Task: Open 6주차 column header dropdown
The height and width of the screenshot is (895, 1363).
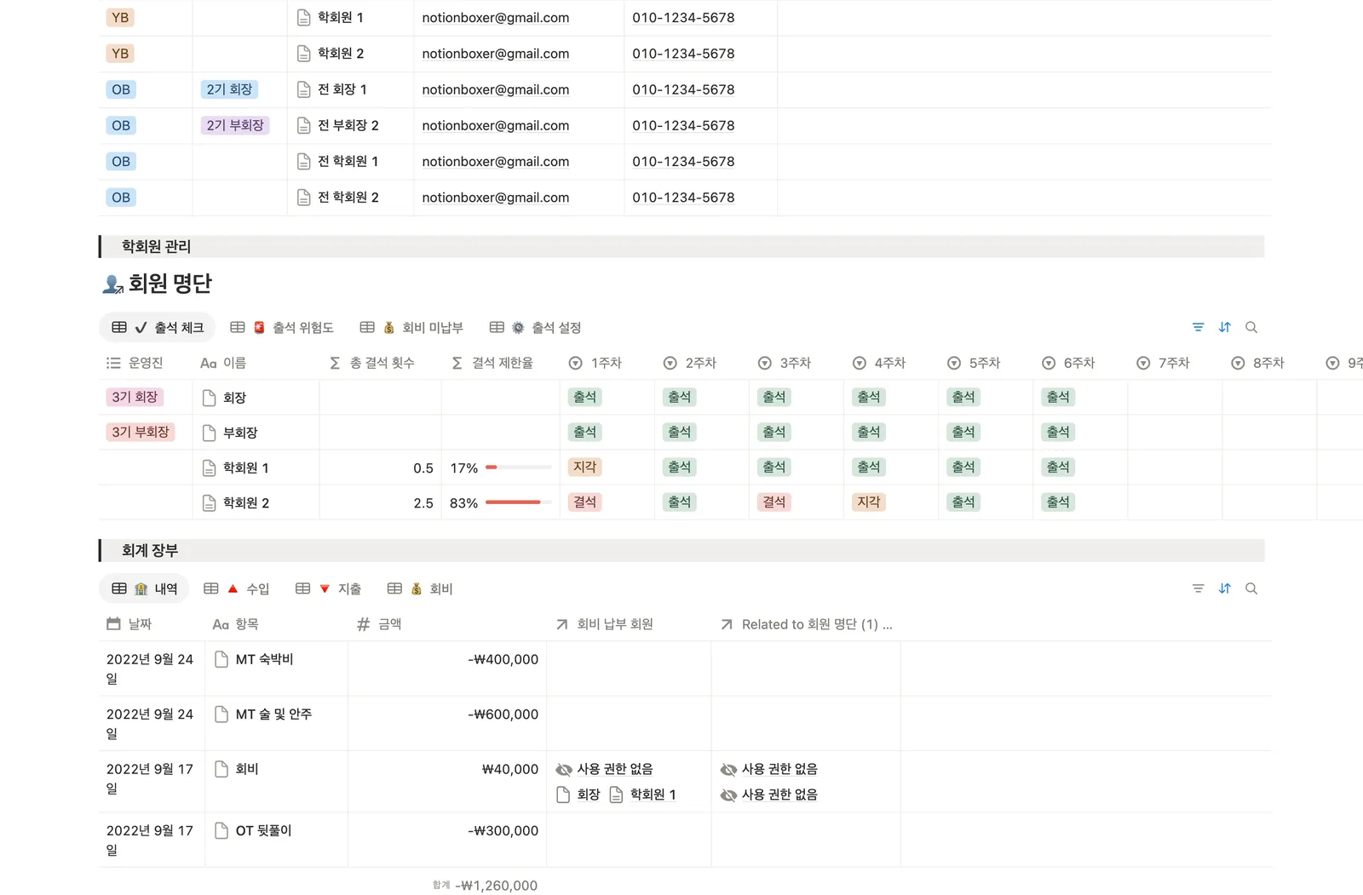Action: [x=1079, y=363]
